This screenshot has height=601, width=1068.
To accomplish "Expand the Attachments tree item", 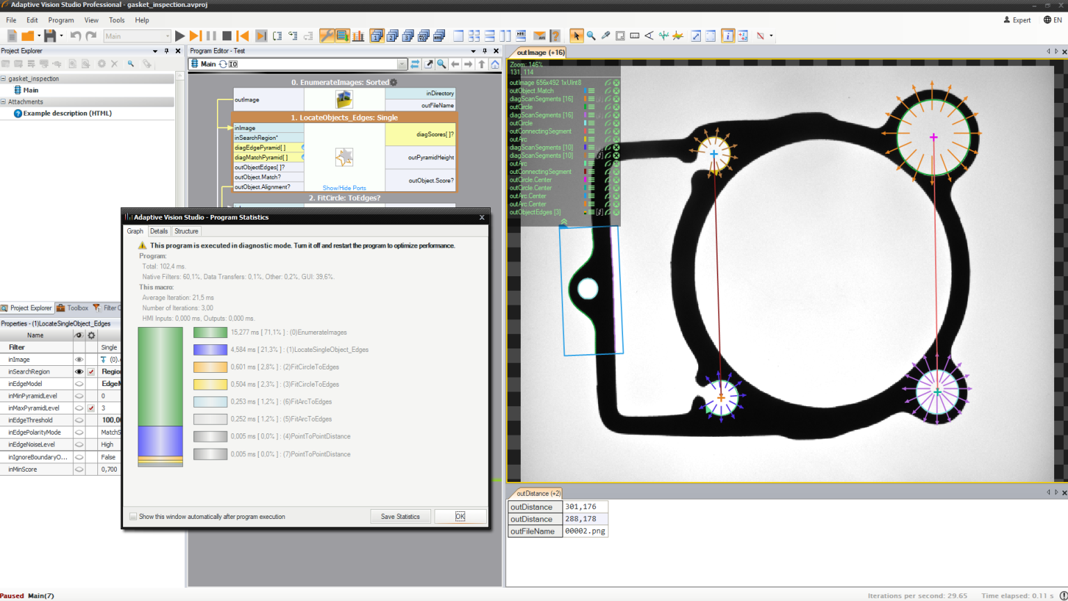I will 5,102.
